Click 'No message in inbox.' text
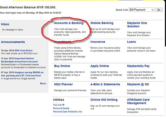Viewport: 166px width, 117px height. pyautogui.click(x=13, y=30)
